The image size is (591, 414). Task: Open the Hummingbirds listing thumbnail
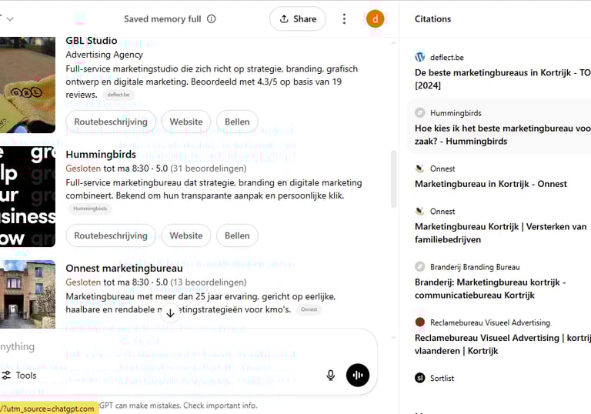pos(27,196)
